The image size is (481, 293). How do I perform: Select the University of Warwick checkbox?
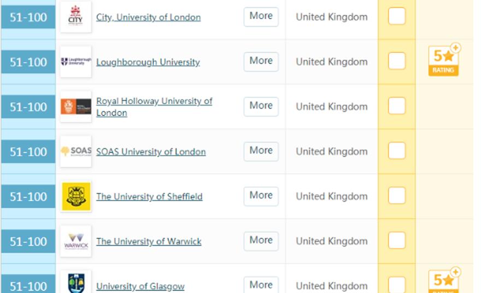(x=397, y=241)
